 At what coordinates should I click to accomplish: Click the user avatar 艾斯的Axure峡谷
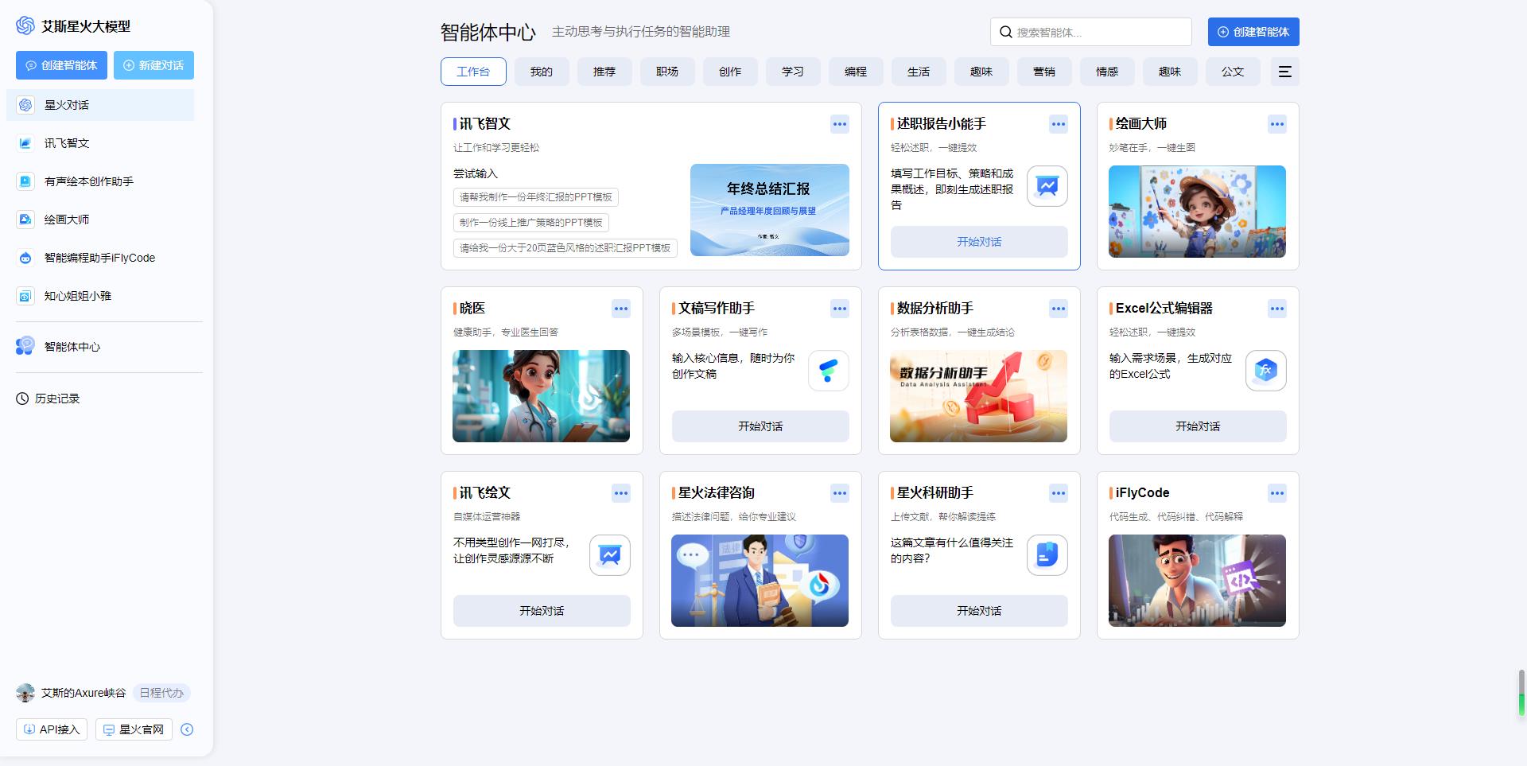coord(25,693)
